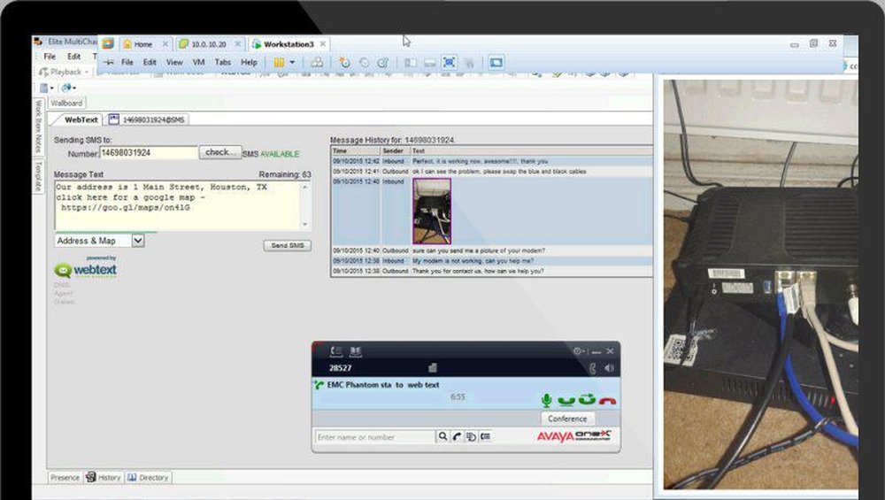The width and height of the screenshot is (885, 500).
Task: Open the Edit menu of Elite MultiChannel
Action: tap(74, 57)
